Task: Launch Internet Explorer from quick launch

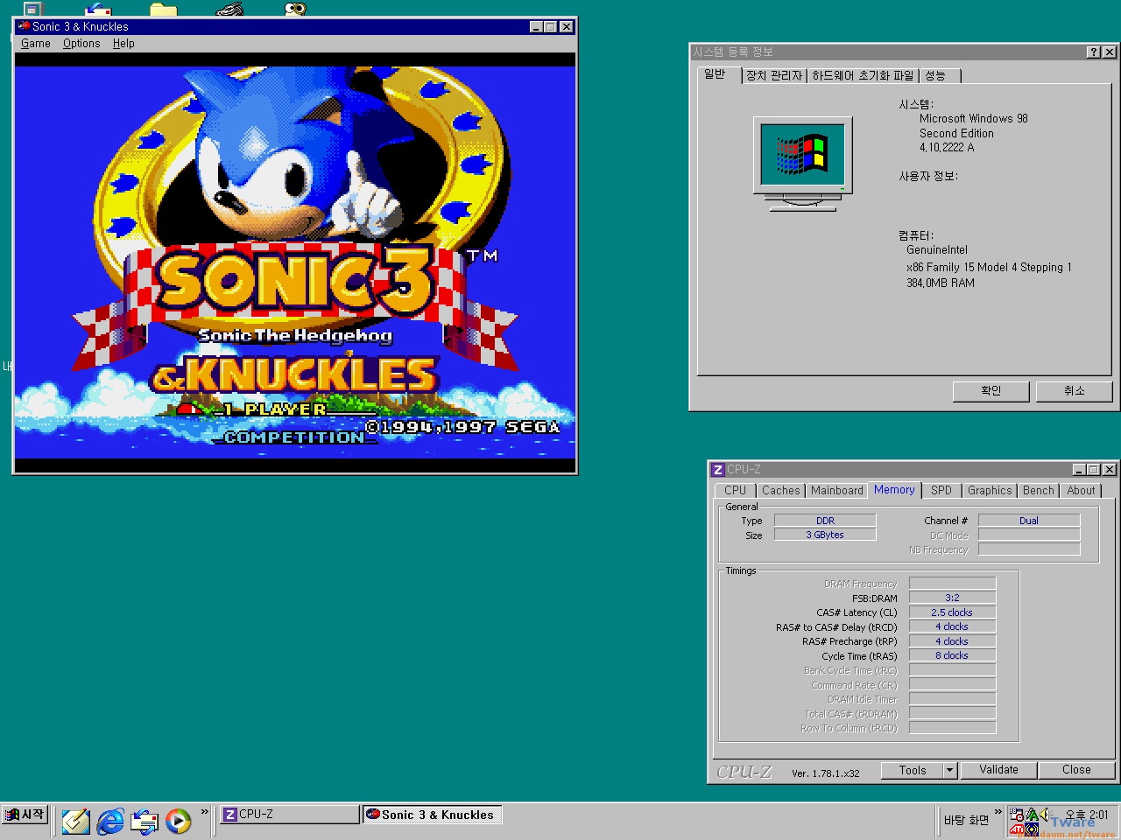Action: click(x=110, y=821)
